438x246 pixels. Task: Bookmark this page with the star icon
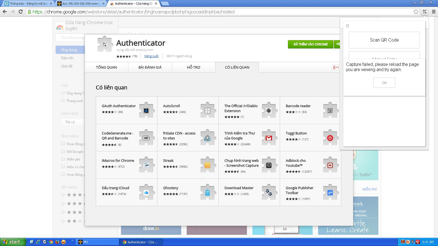[416, 11]
